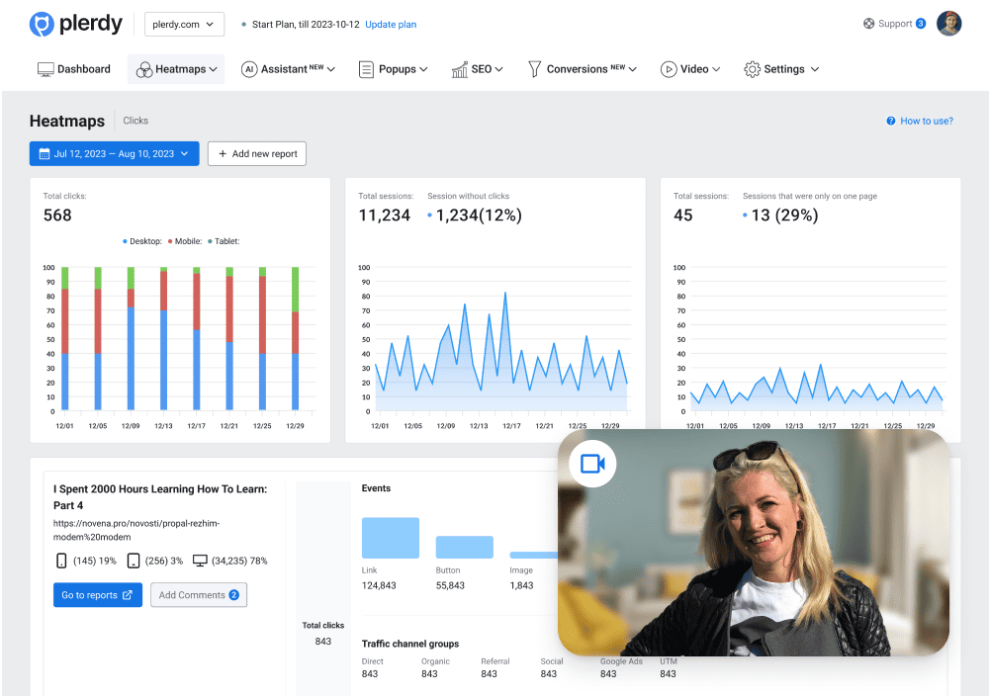Click the Update plan link

(x=391, y=24)
